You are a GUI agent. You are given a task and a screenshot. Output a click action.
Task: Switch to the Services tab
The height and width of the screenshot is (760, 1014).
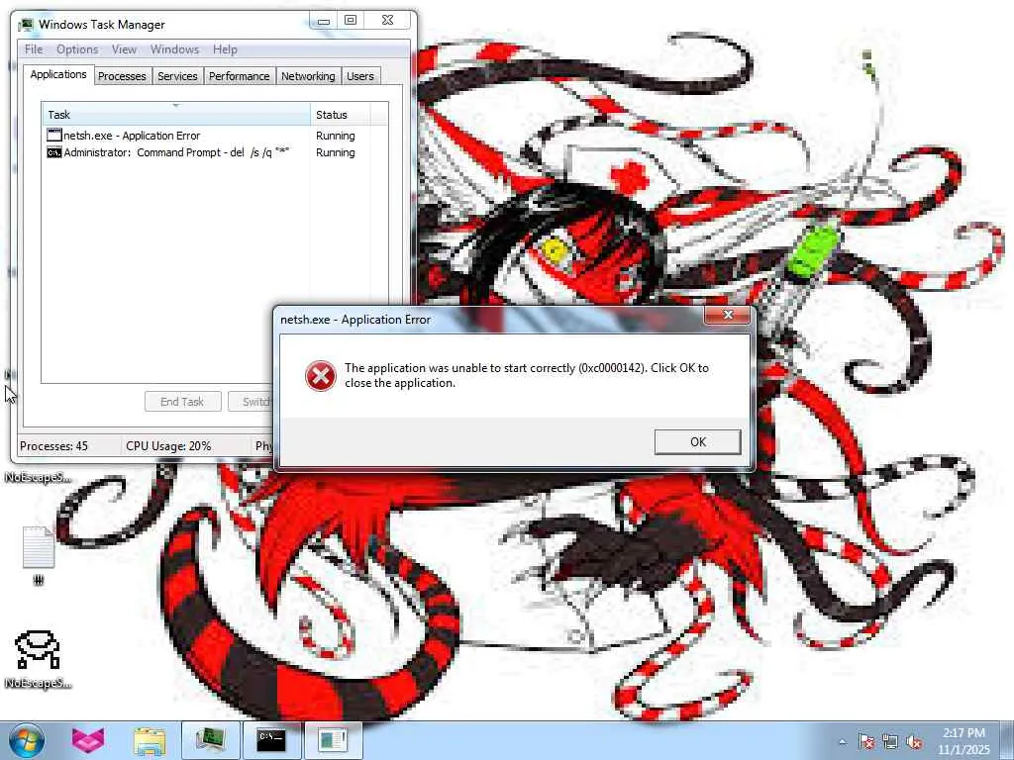(177, 76)
